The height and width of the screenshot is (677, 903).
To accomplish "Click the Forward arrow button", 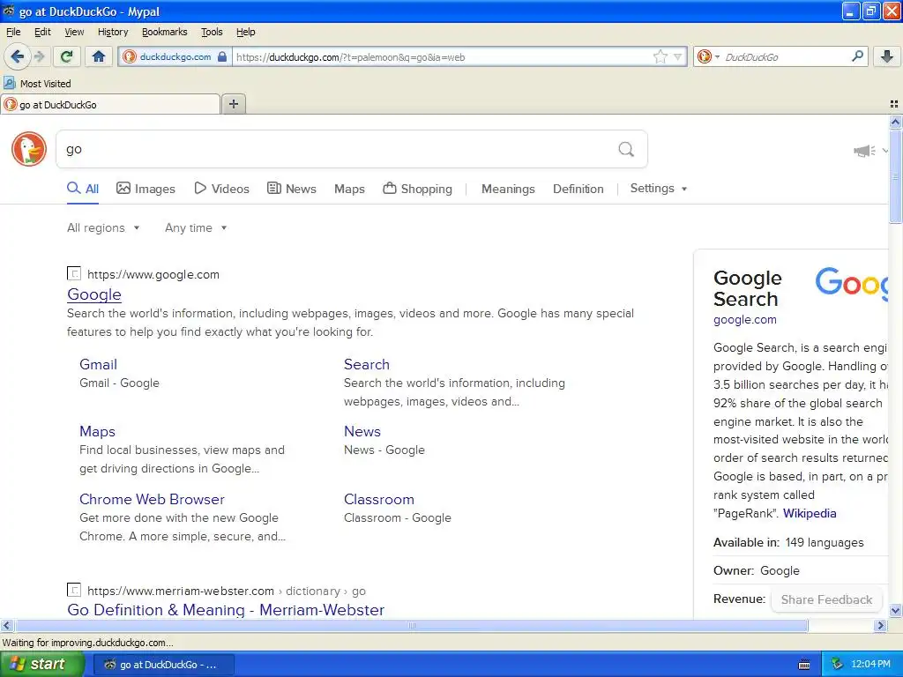I will coord(39,56).
